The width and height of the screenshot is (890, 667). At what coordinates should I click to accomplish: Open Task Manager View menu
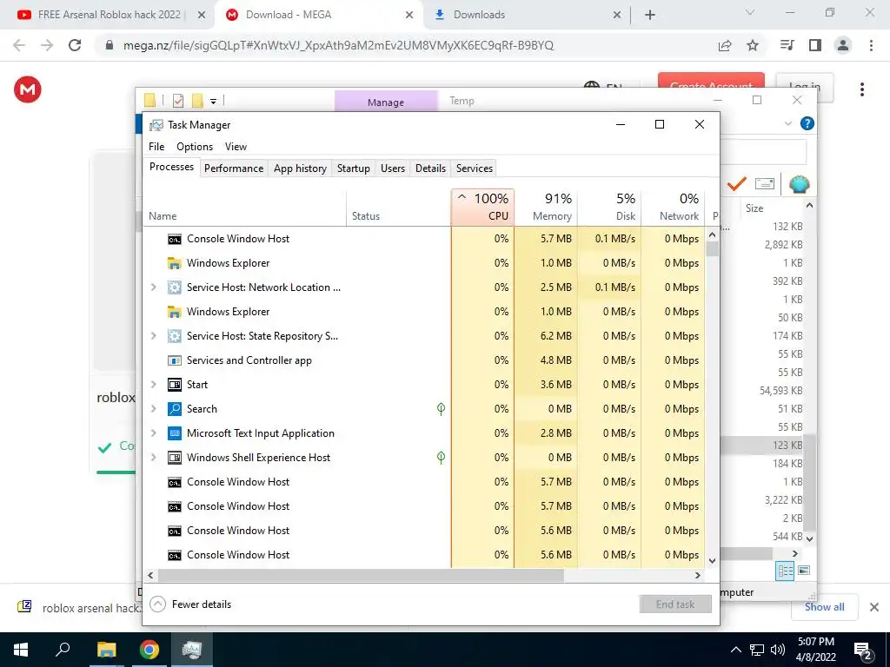click(x=236, y=146)
